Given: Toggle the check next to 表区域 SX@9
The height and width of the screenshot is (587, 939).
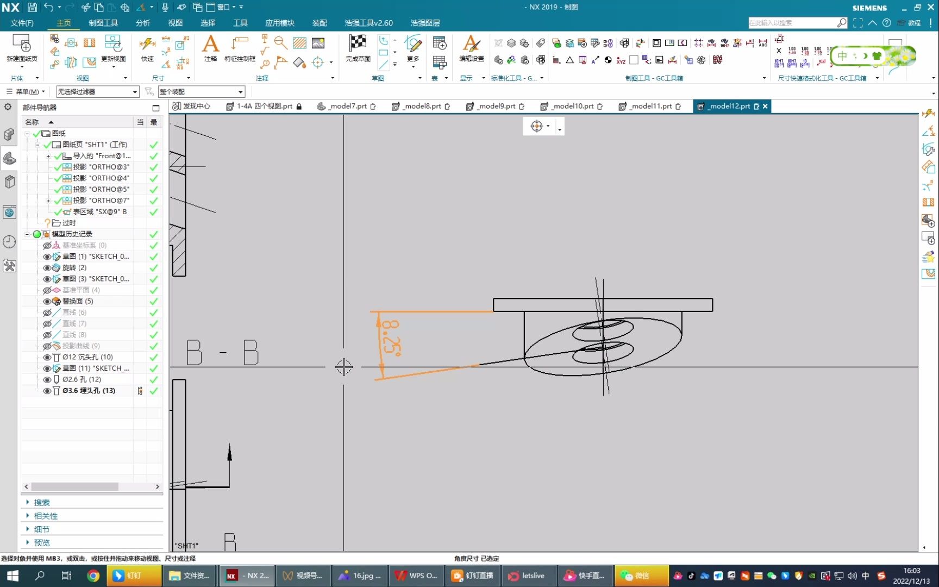Looking at the screenshot, I should (x=58, y=212).
